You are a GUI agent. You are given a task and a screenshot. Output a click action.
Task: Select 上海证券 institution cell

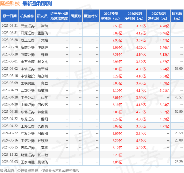point(28,126)
